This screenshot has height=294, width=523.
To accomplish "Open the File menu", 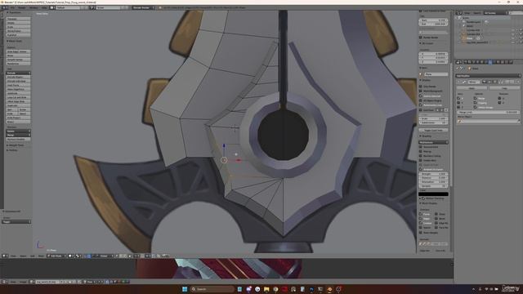I will coord(13,7).
